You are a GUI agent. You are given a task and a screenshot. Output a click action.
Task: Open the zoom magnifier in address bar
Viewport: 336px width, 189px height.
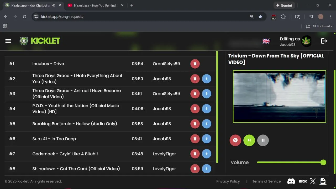[x=252, y=17]
